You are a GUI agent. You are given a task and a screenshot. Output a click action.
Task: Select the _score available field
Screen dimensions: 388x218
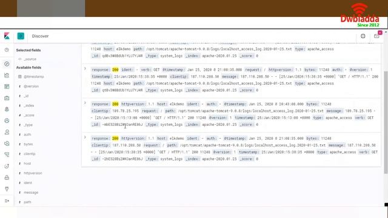click(29, 115)
